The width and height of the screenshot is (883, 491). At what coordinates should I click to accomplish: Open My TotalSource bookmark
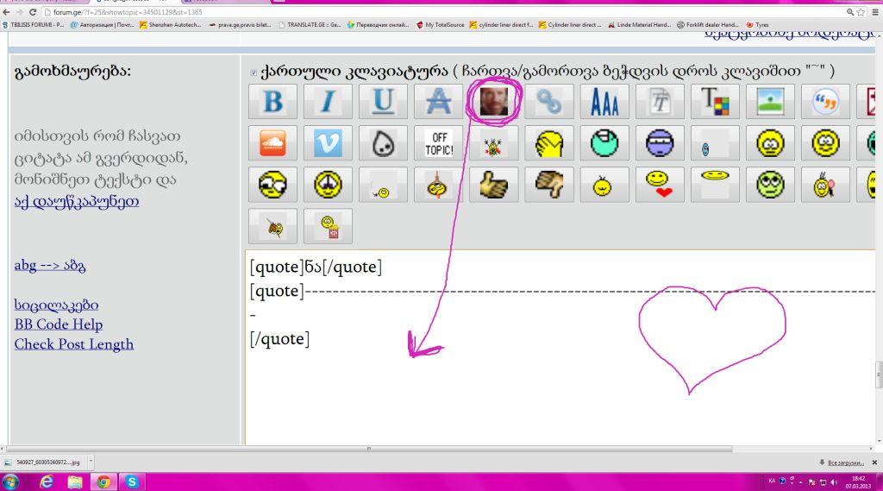coord(441,25)
